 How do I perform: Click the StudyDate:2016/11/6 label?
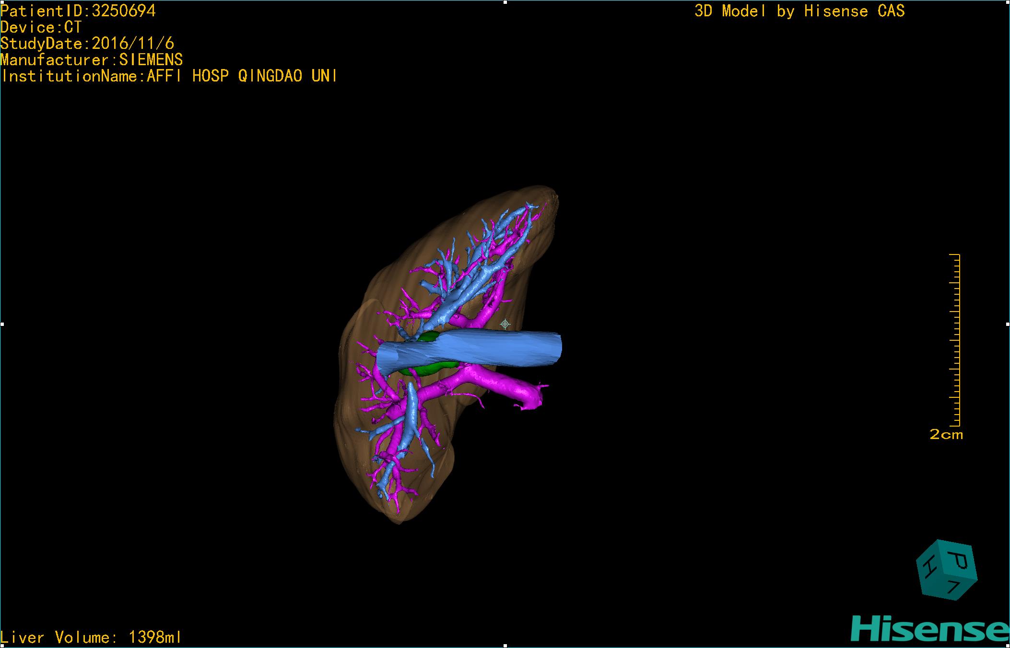(x=87, y=44)
